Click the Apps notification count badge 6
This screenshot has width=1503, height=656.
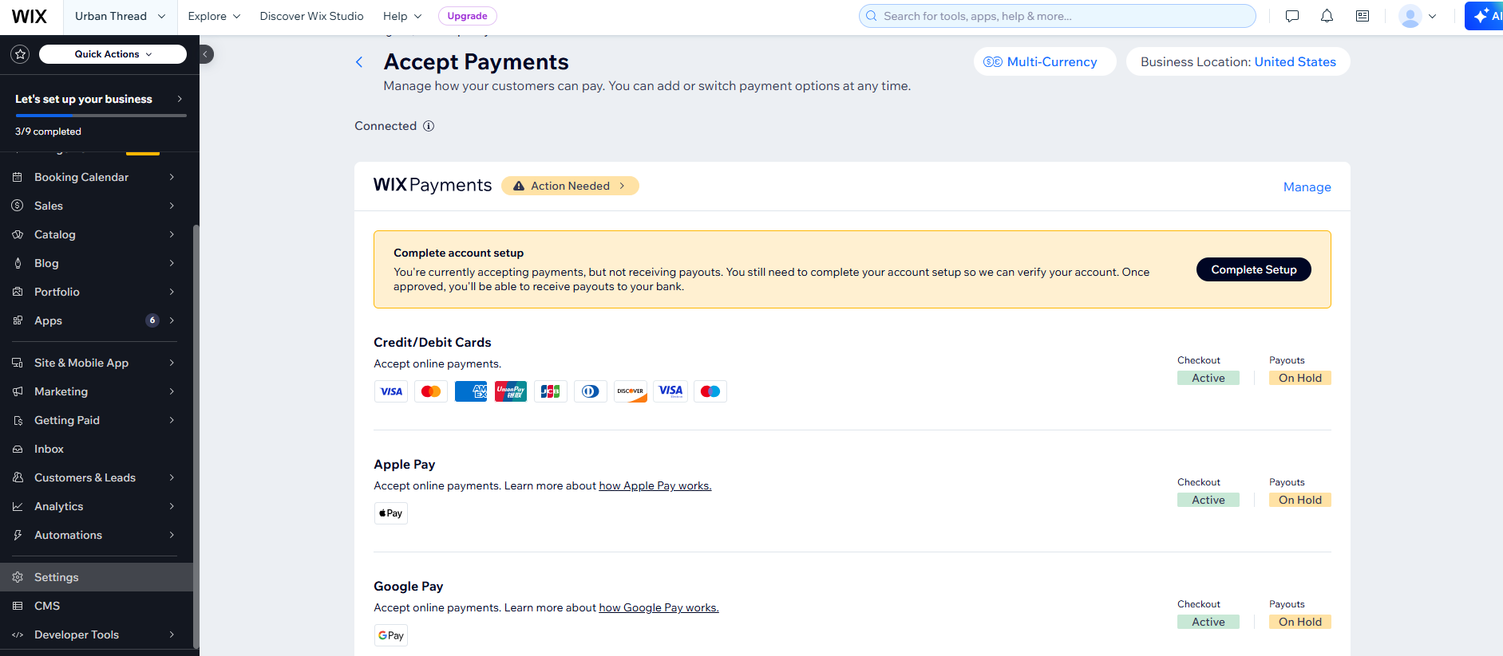[x=152, y=320]
